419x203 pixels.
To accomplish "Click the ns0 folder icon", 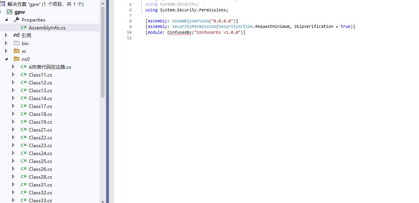I will click(x=17, y=59).
